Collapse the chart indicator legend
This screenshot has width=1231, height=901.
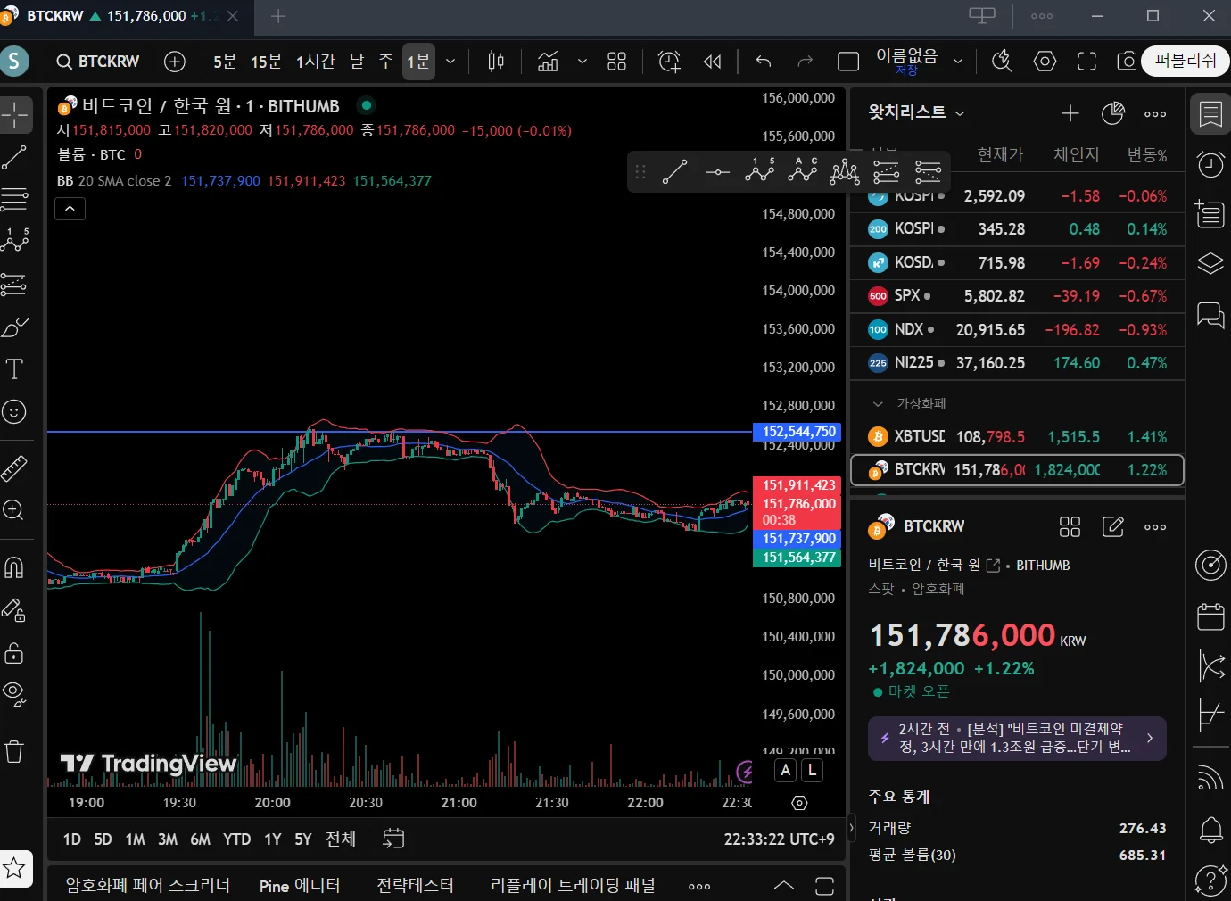(x=70, y=209)
